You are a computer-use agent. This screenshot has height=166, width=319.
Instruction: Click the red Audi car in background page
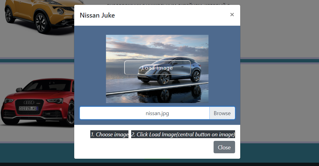coord(38,102)
